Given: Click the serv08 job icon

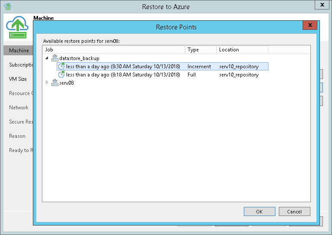Looking at the screenshot, I should (55, 83).
